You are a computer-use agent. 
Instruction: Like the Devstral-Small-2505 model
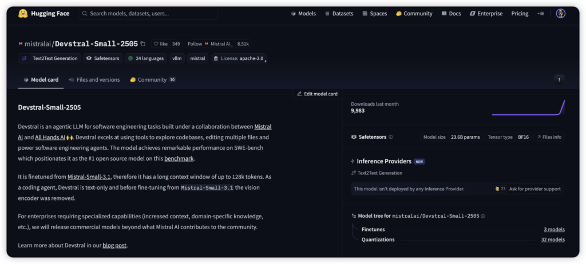(x=161, y=43)
